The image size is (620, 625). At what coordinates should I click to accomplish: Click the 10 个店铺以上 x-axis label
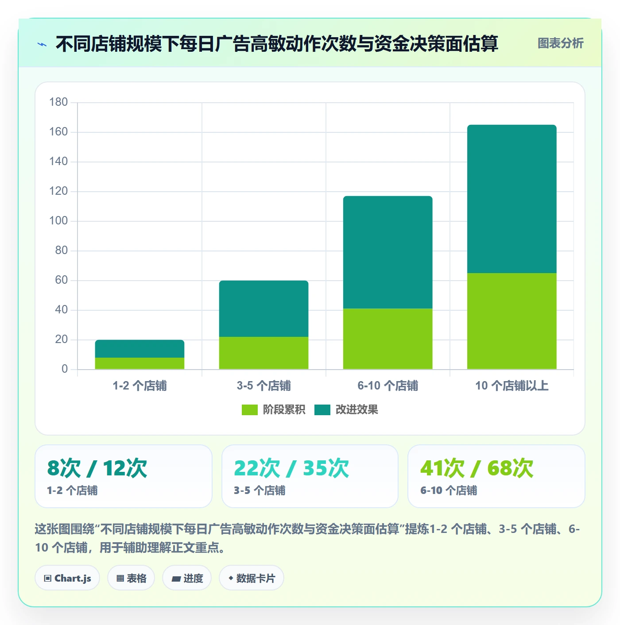point(512,386)
